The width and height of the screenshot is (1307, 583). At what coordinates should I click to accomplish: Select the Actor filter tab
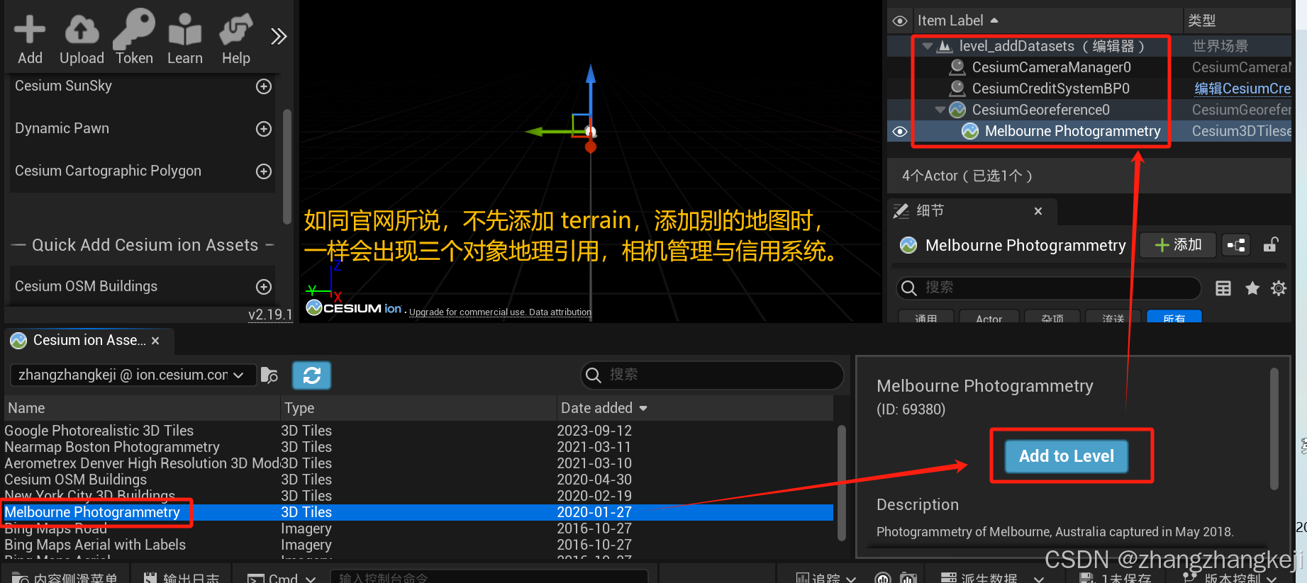[x=989, y=317]
